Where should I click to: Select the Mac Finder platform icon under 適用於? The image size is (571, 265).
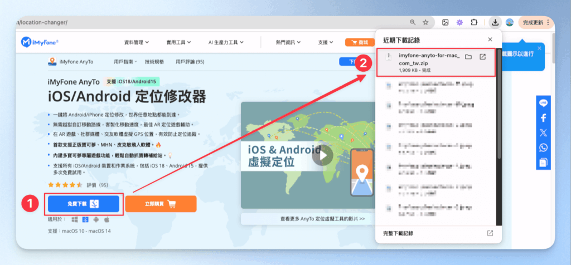85,219
